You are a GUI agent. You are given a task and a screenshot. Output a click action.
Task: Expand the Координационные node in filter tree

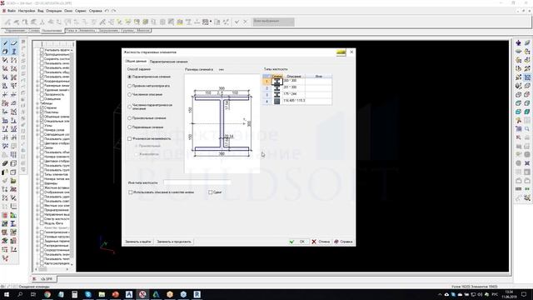[37, 81]
